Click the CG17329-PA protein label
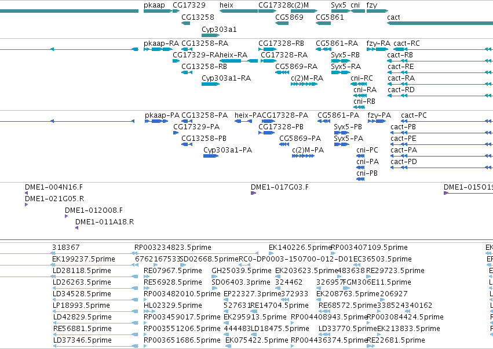The width and height of the screenshot is (493, 349). point(196,127)
